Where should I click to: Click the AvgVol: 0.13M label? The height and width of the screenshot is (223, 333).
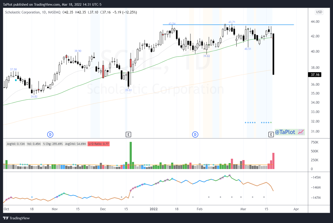point(15,144)
